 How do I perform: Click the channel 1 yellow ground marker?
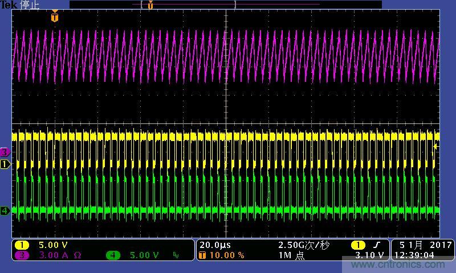pos(5,164)
